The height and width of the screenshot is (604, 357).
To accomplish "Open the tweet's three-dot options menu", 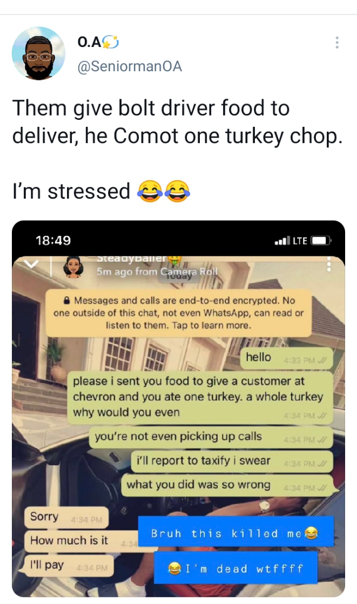I will (x=337, y=43).
